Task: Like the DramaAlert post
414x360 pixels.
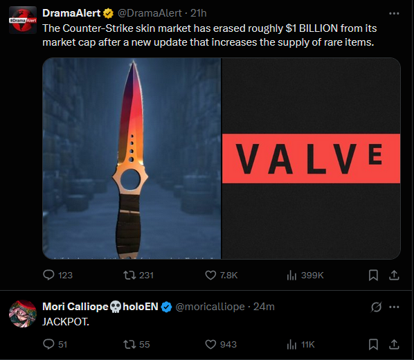Action: (x=222, y=275)
